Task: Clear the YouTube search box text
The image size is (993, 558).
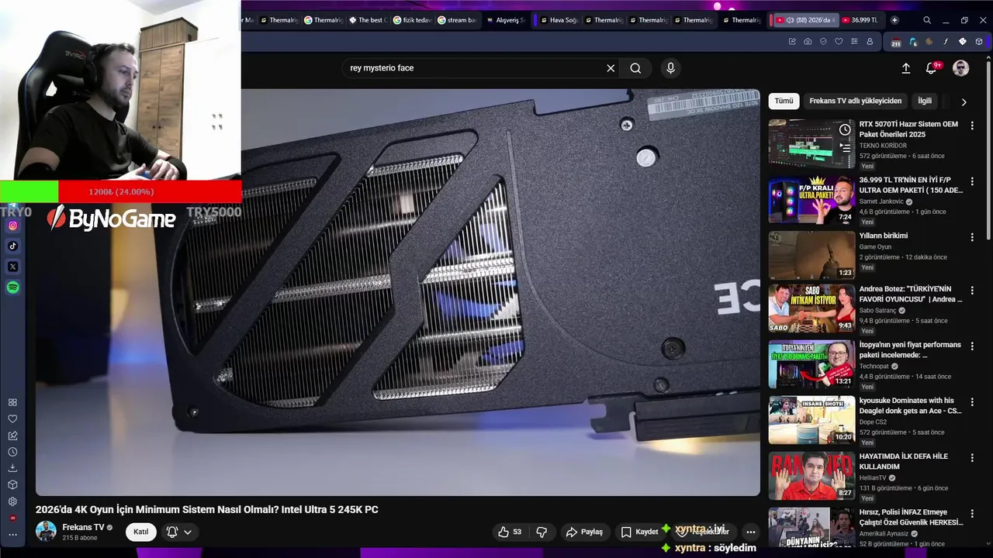Action: coord(611,68)
